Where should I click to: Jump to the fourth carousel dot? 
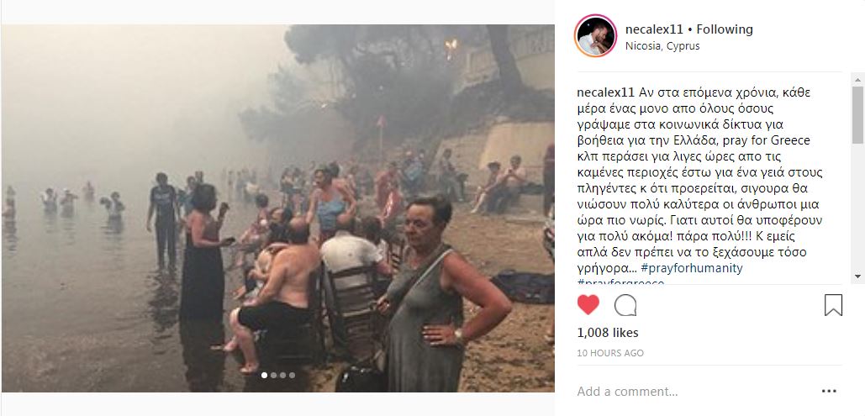pyautogui.click(x=293, y=375)
